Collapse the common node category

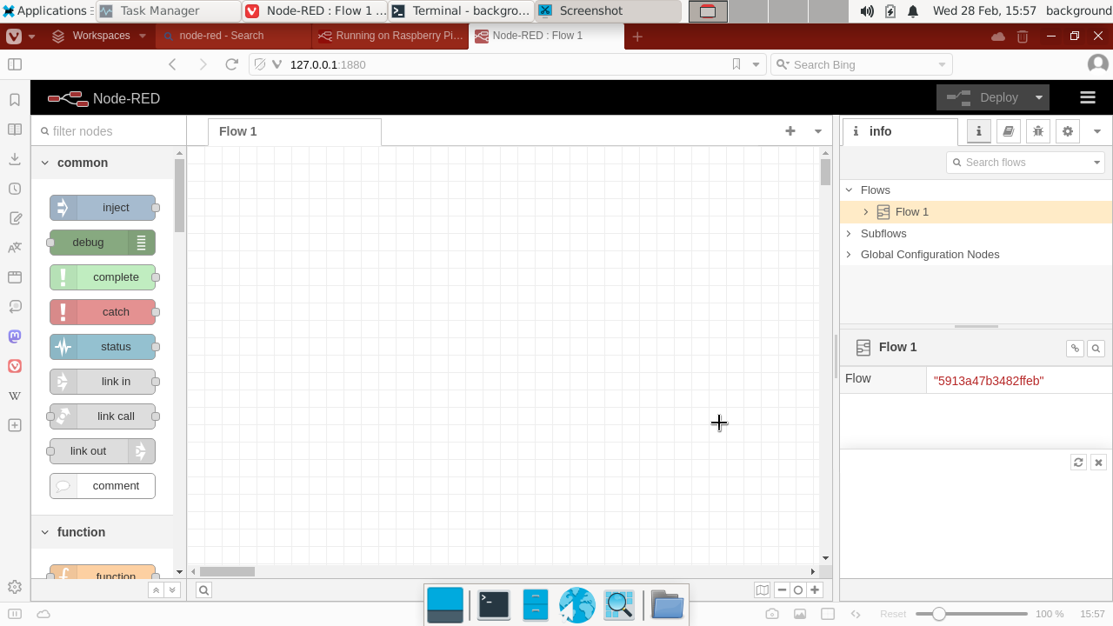pos(44,163)
